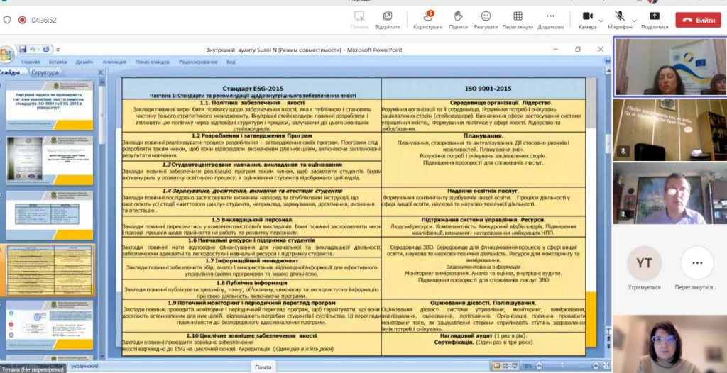Switch to Slide Sorter view
The width and height of the screenshot is (727, 373).
(505, 366)
